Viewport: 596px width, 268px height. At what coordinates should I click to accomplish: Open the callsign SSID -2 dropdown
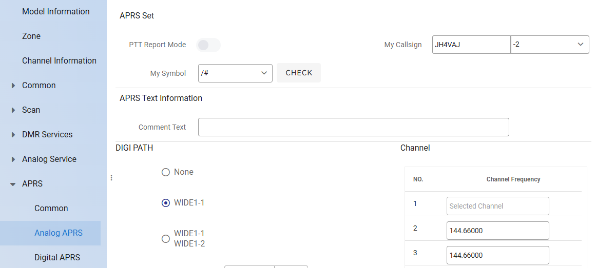[x=550, y=45]
